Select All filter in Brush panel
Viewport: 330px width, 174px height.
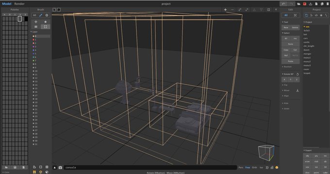pyautogui.click(x=34, y=15)
